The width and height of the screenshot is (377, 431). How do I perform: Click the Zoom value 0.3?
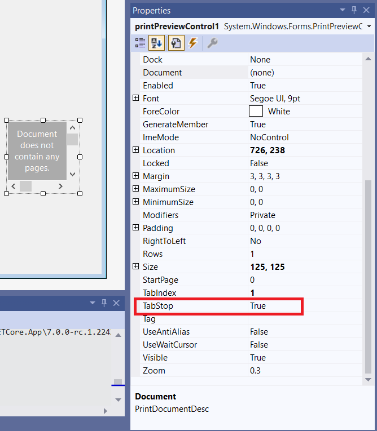pos(255,371)
